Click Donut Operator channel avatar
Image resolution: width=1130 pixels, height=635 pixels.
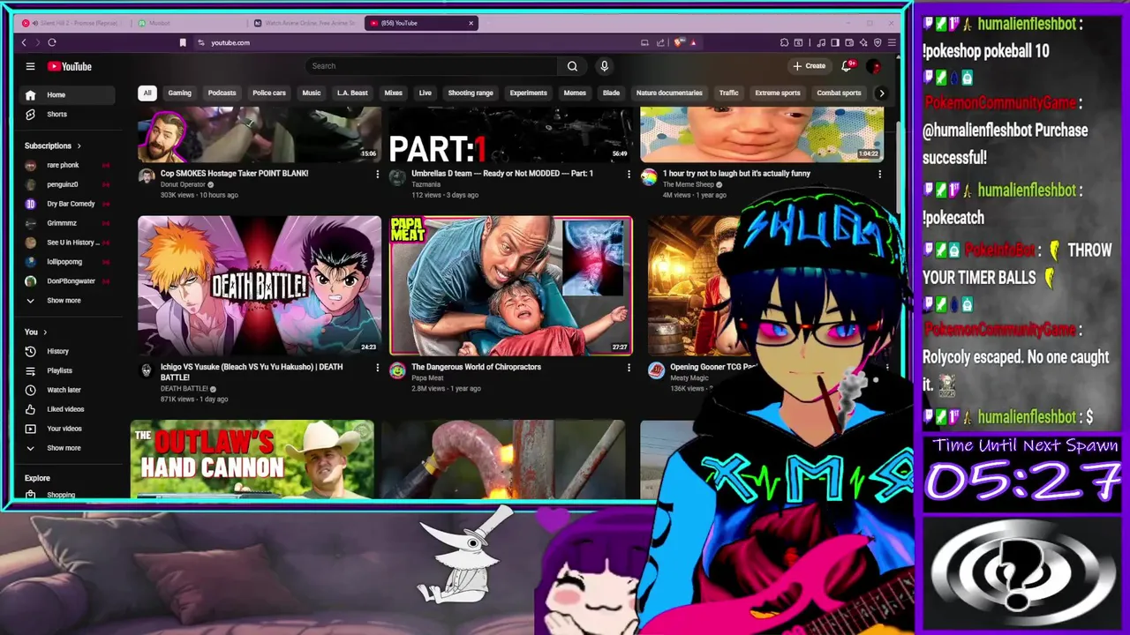[x=147, y=176]
